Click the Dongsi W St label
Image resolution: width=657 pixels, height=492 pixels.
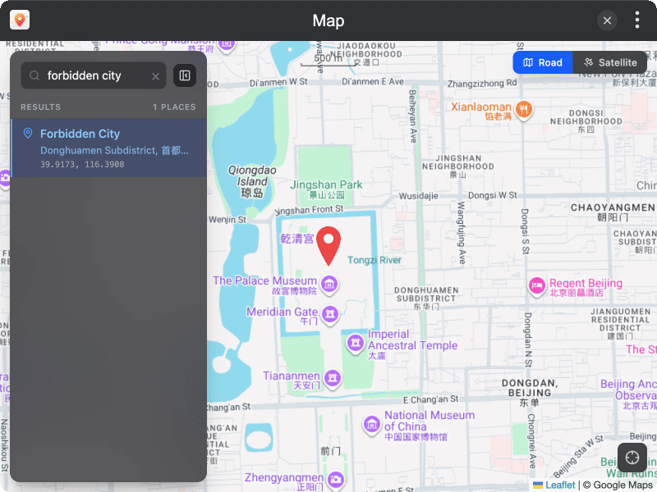coord(492,195)
